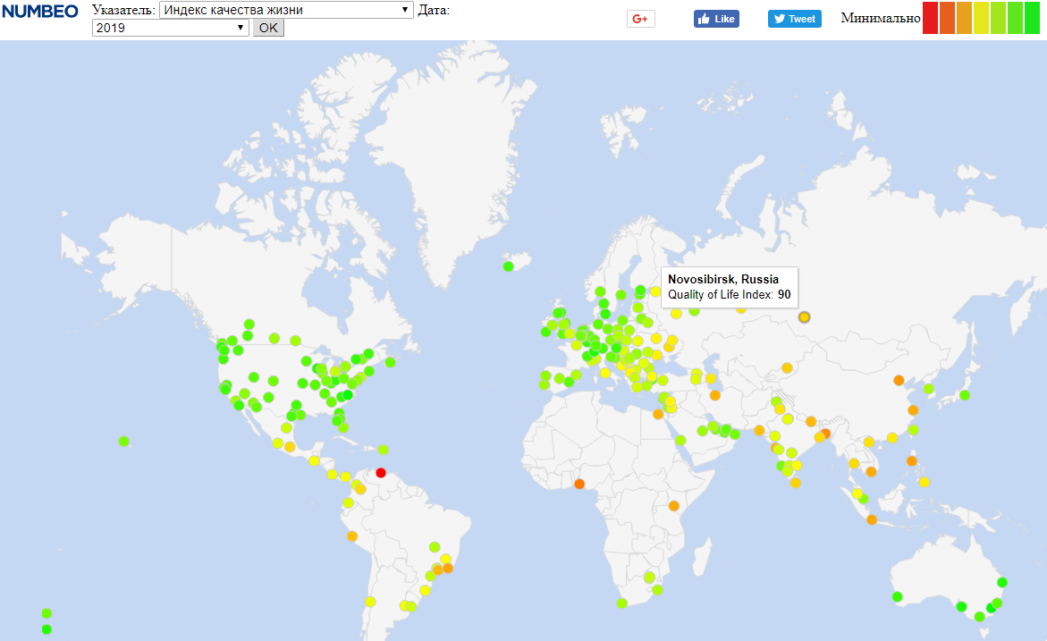
Task: Open the indicator dropdown showing Индекс качества жизни
Action: tap(285, 10)
